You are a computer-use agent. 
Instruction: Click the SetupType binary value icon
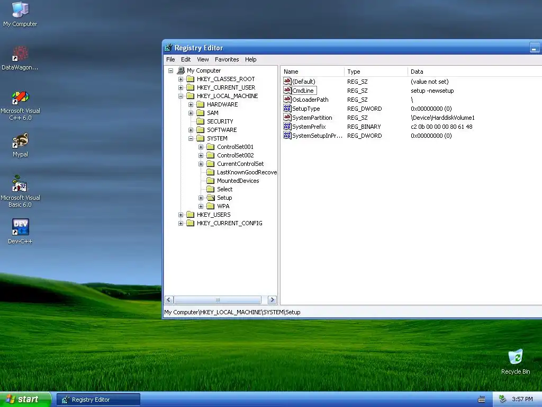pyautogui.click(x=287, y=108)
